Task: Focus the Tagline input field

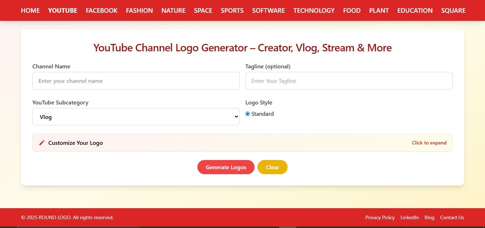Action: pyautogui.click(x=349, y=81)
